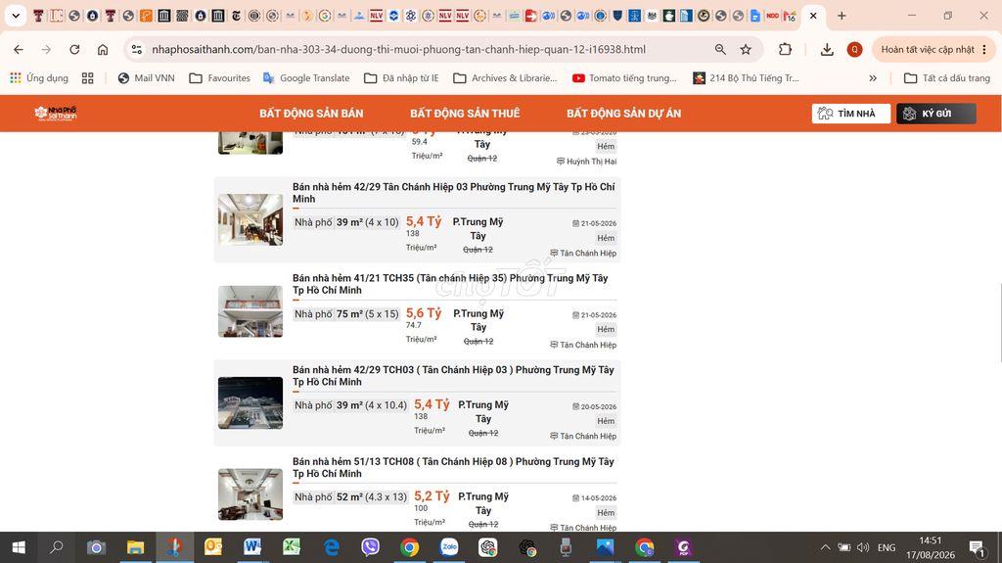Click the address bar URL
This screenshot has height=563, width=1002.
point(399,49)
